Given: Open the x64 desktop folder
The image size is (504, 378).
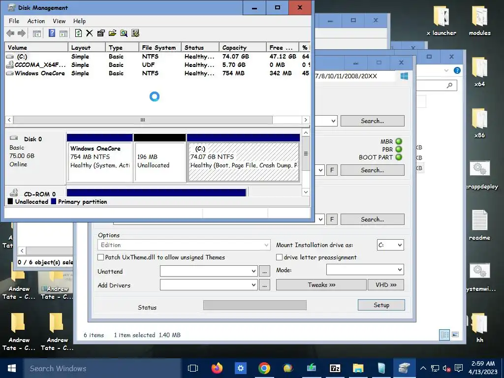Looking at the screenshot, I should click(479, 72).
